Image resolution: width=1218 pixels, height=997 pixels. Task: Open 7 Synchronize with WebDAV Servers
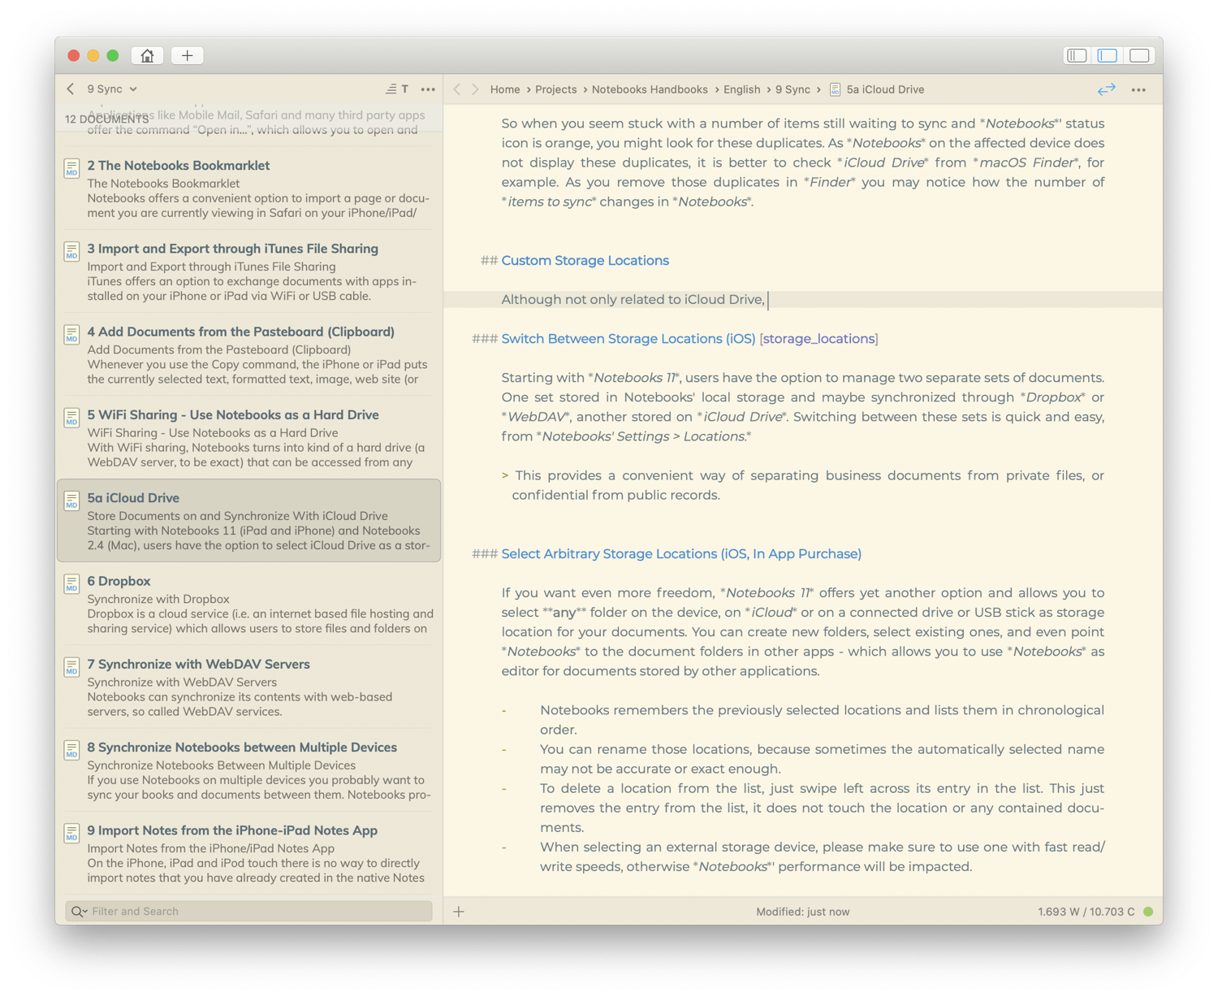pyautogui.click(x=248, y=687)
